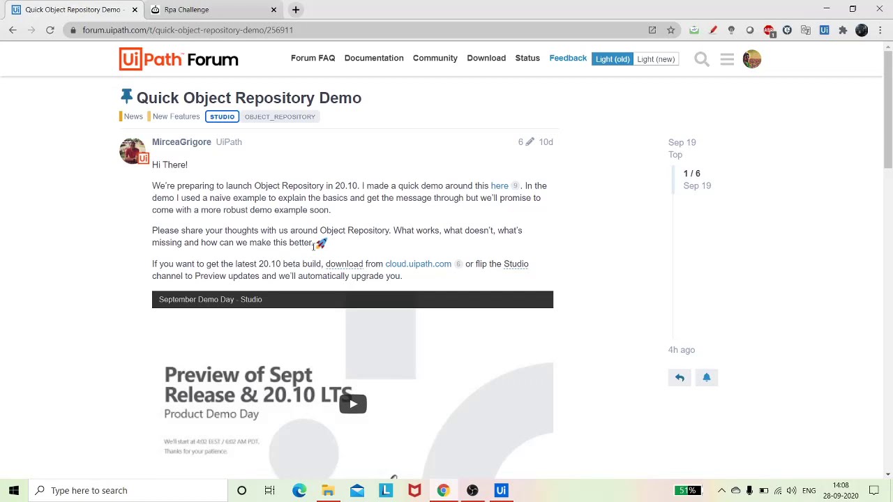Click the grey circle extension icon
The width and height of the screenshot is (893, 502).
[750, 30]
